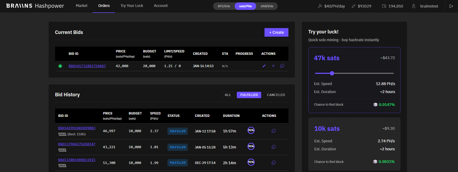Copy bid B86533061989611915 from history
Image resolution: width=458 pixels, height=172 pixels.
point(274,163)
